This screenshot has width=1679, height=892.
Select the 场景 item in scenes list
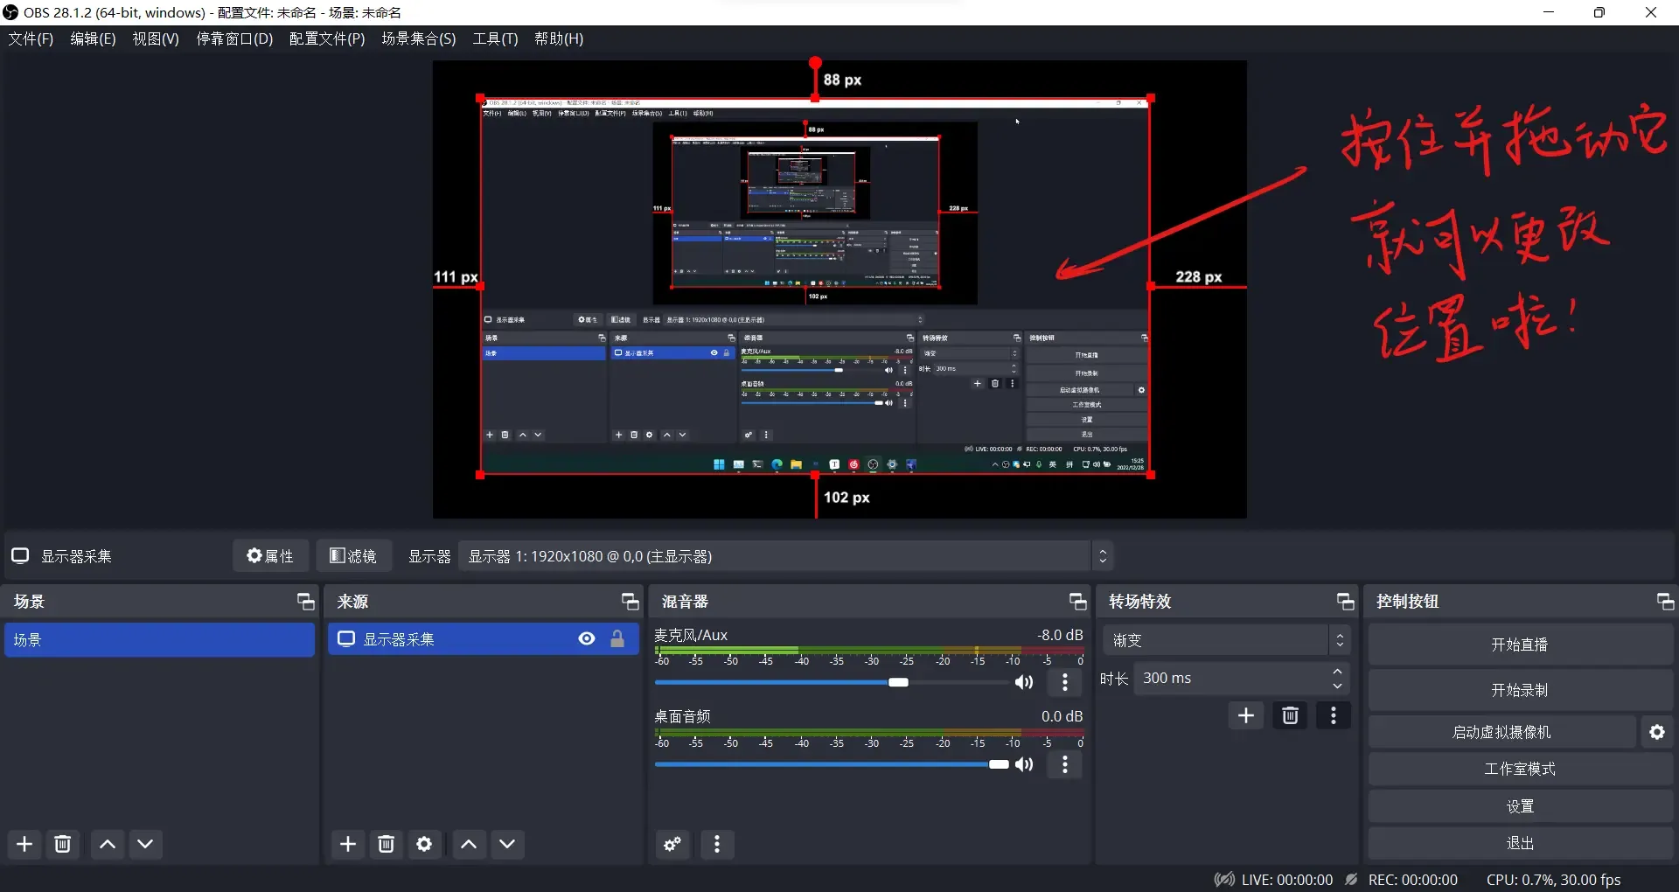[x=159, y=639]
